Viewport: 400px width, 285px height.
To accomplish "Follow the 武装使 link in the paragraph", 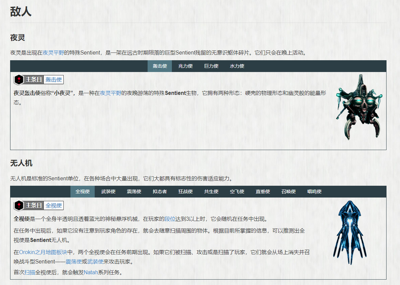I will pyautogui.click(x=95, y=261).
